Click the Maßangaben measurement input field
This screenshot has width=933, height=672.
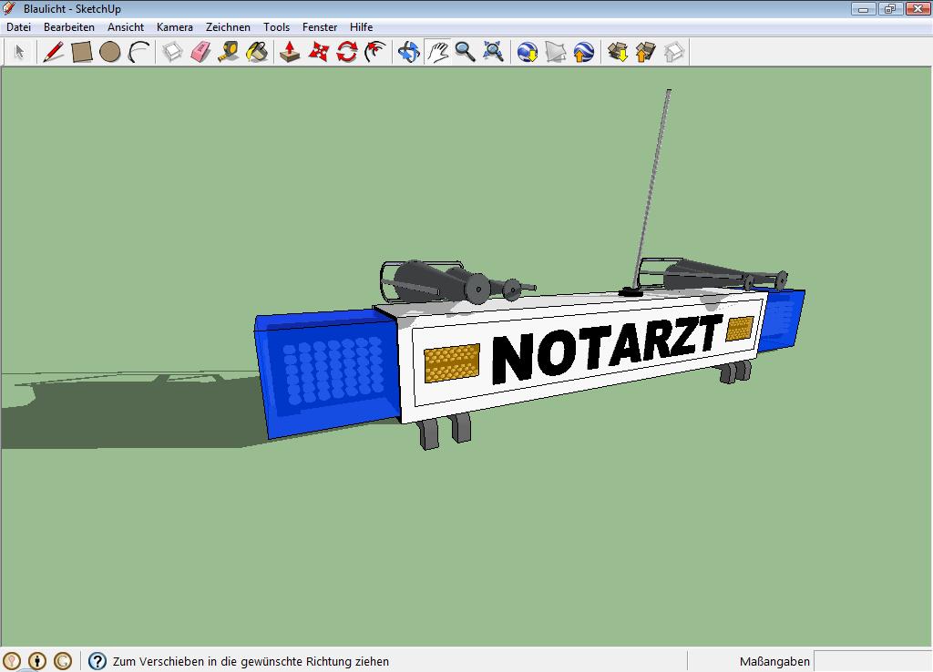871,662
